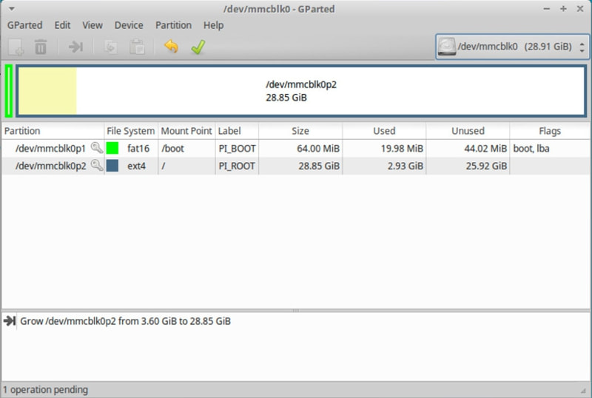Click the Paste partition clipboard icon
Viewport: 592px width, 398px height.
click(137, 47)
